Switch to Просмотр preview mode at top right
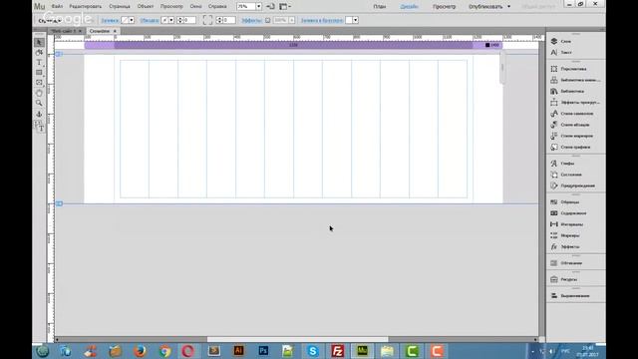This screenshot has width=638, height=359. click(444, 7)
